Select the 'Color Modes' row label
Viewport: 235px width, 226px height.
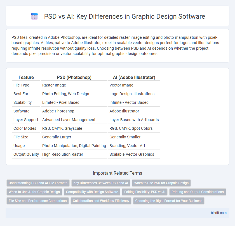coord(25,128)
